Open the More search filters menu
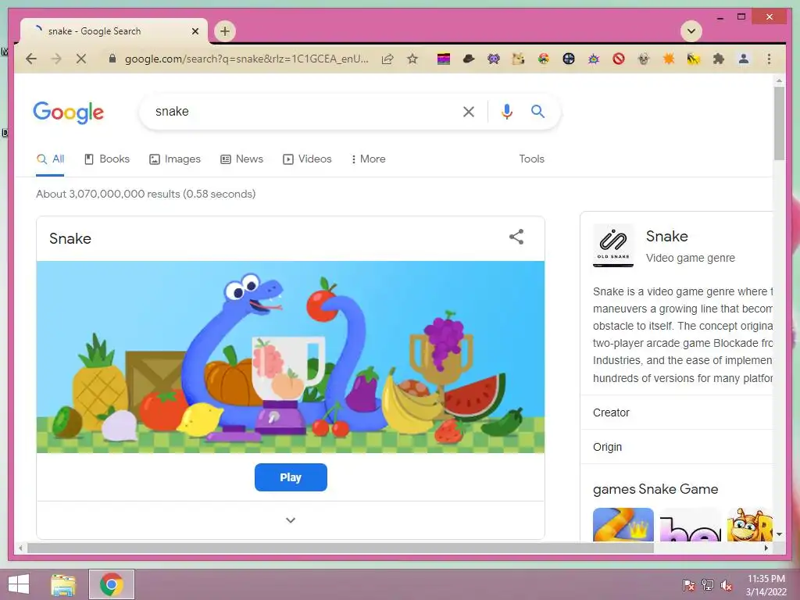This screenshot has width=800, height=600. (x=368, y=159)
